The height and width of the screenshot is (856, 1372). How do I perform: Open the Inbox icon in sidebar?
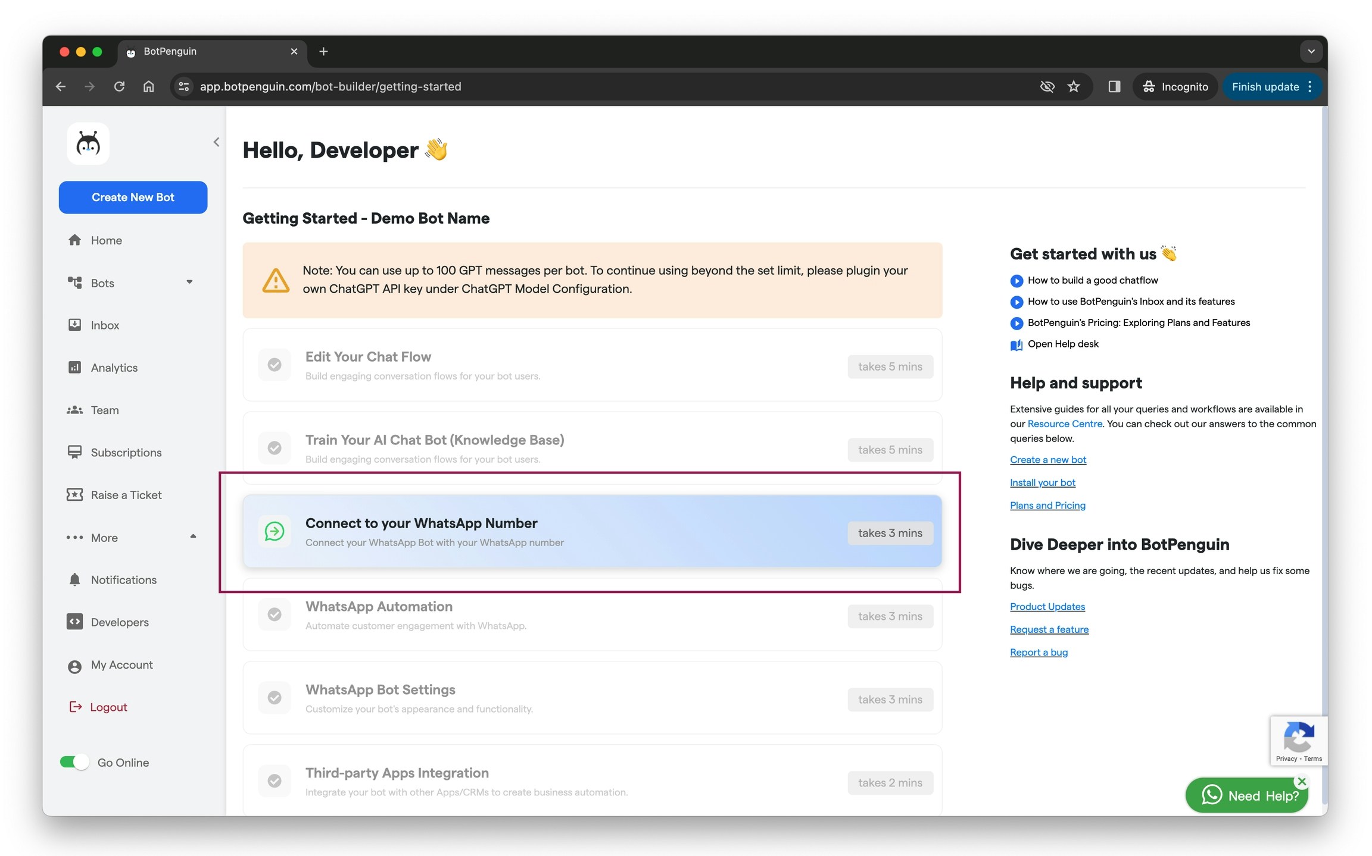pos(74,325)
